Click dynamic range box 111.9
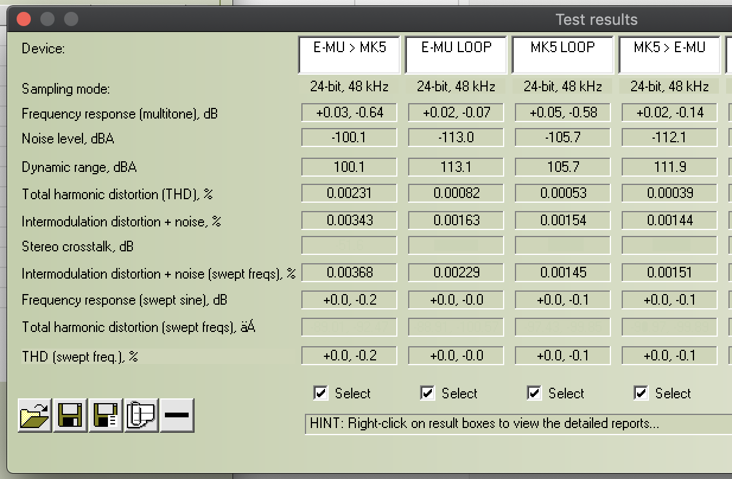The image size is (732, 479). point(670,167)
